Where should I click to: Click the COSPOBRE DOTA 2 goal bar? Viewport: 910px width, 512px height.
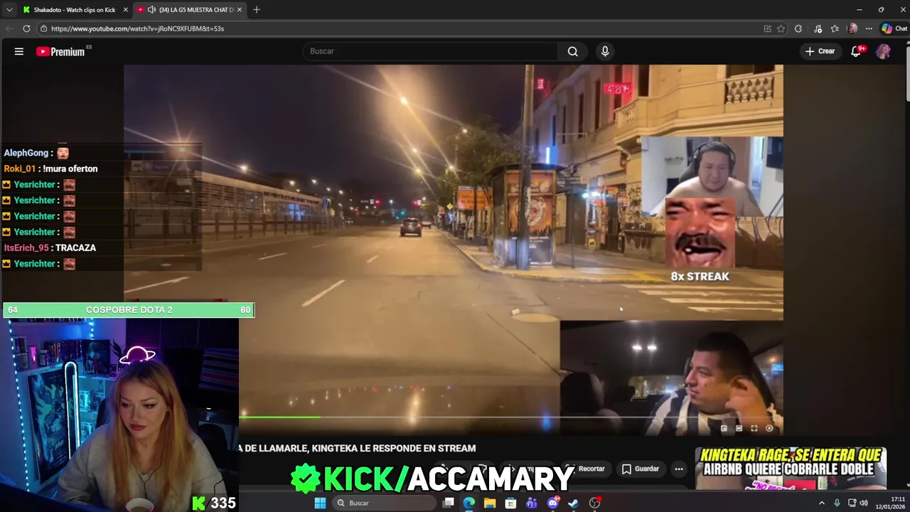pyautogui.click(x=129, y=310)
